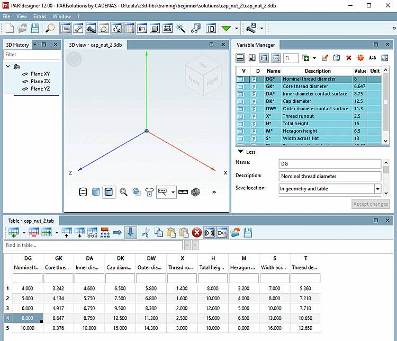Click the ID icon in main toolbar
The width and height of the screenshot is (397, 341).
(211, 28)
